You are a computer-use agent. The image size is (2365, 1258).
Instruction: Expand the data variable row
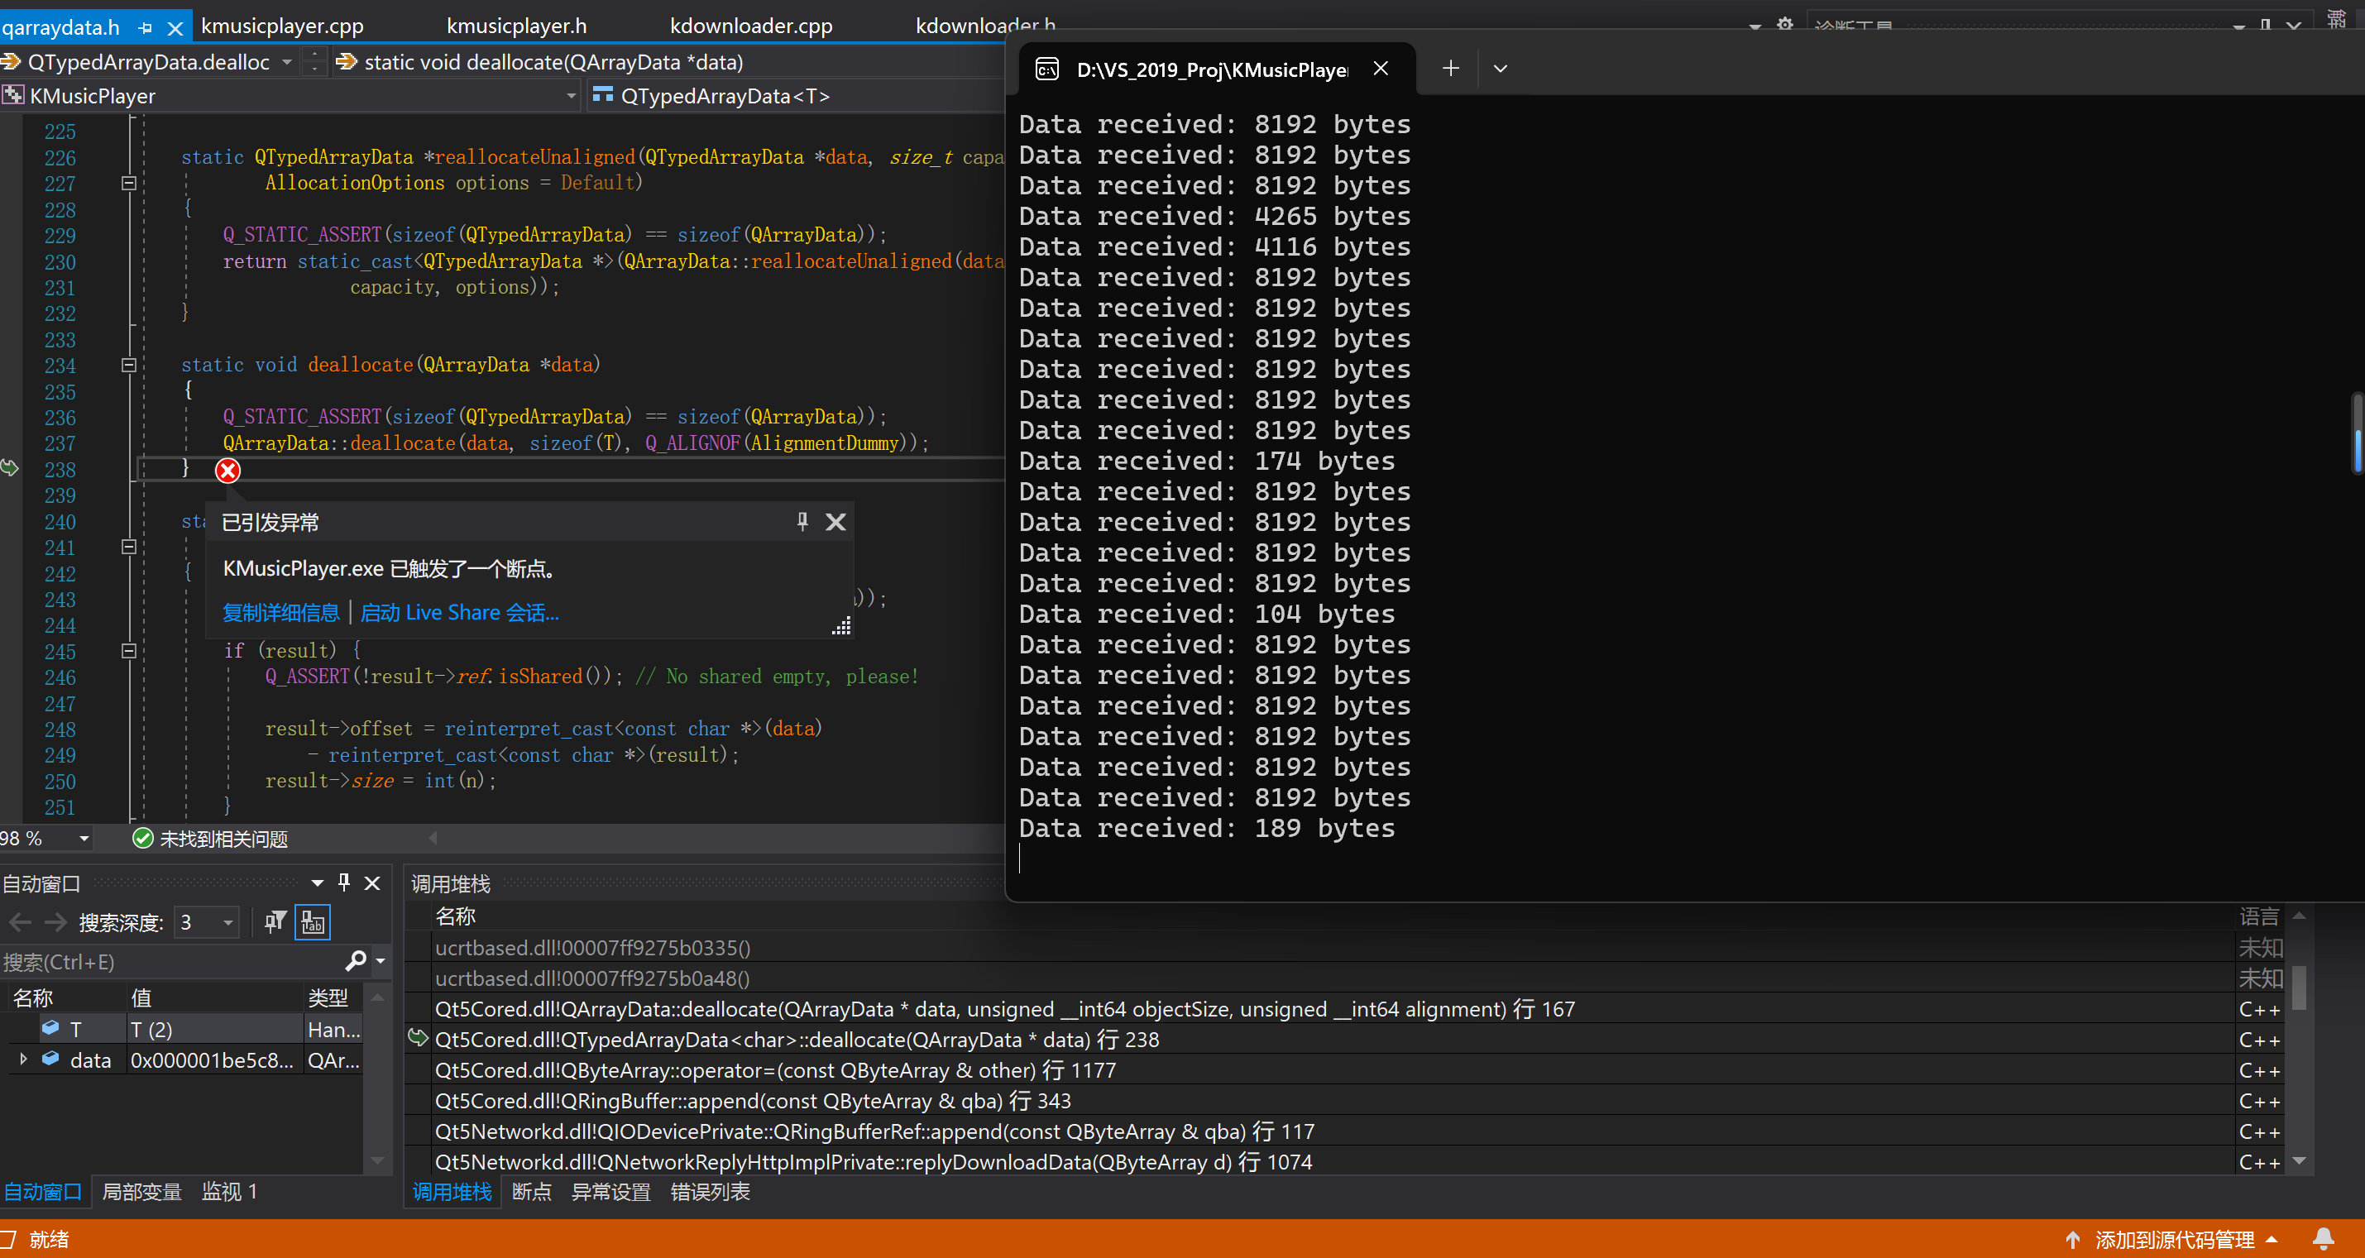coord(23,1059)
